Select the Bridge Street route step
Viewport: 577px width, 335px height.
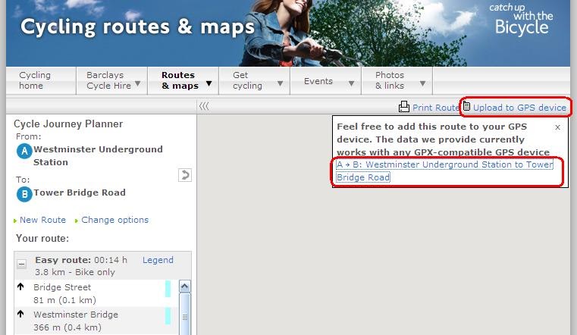click(x=96, y=293)
